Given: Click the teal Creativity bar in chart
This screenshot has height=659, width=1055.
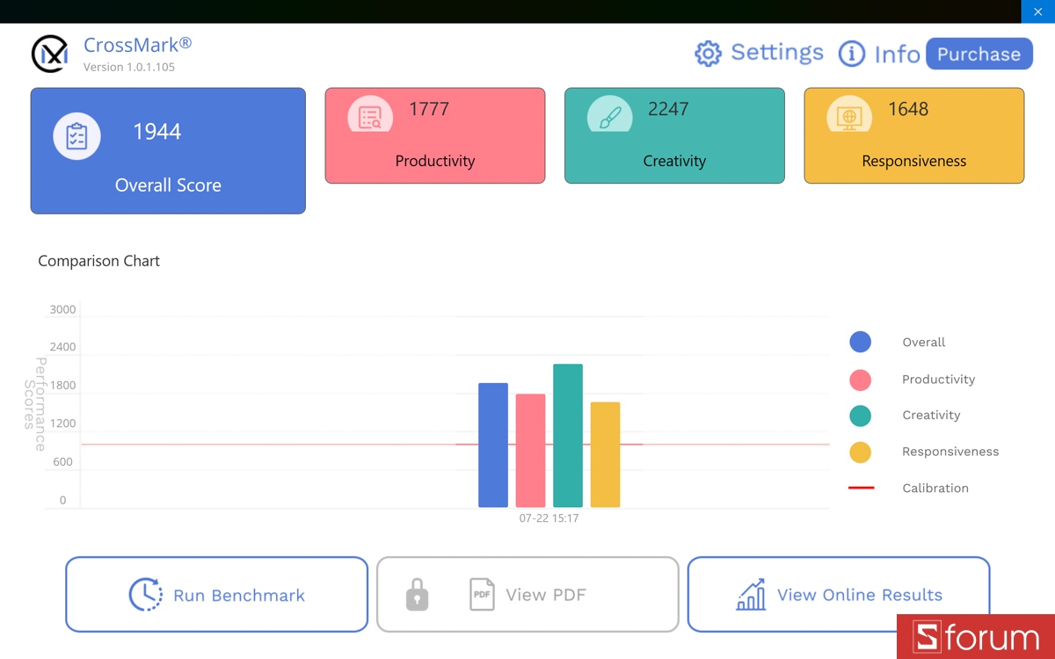Looking at the screenshot, I should tap(568, 436).
